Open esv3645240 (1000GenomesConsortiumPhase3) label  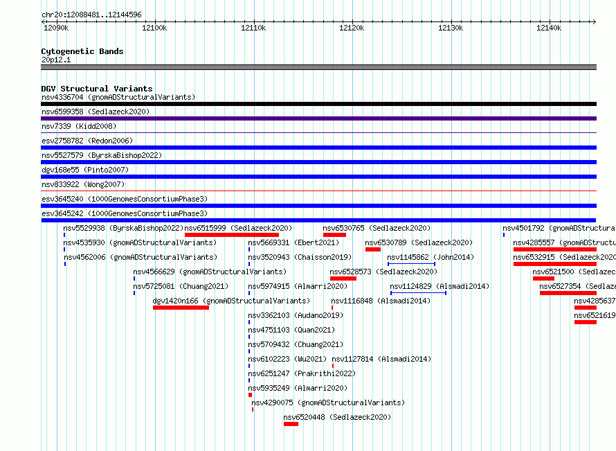point(125,199)
